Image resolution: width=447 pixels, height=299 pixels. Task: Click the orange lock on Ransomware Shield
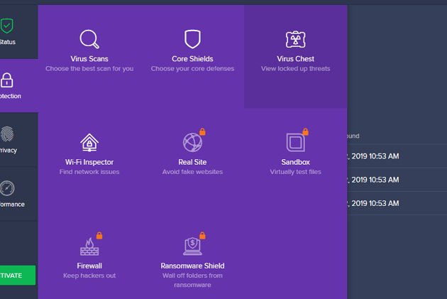(202, 236)
